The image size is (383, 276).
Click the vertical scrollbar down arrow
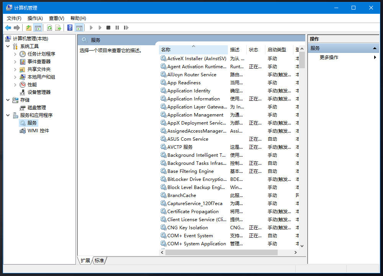coord(302,246)
